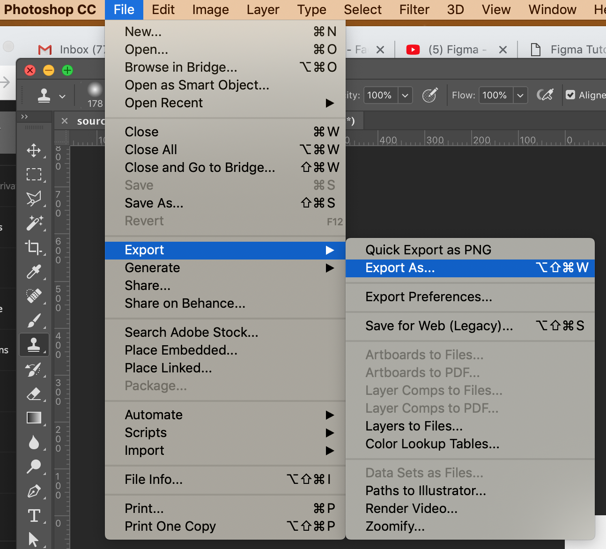Select the Path Selection tool

point(34,540)
